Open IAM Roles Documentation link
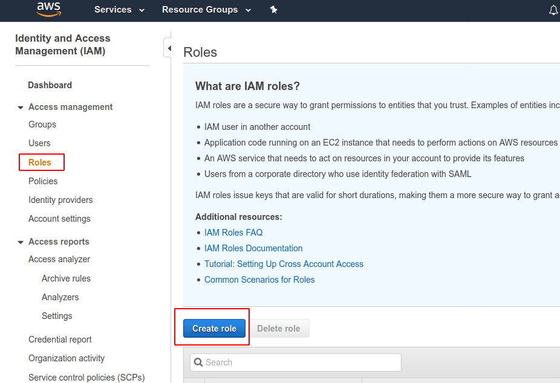This screenshot has height=383, width=560. click(253, 248)
